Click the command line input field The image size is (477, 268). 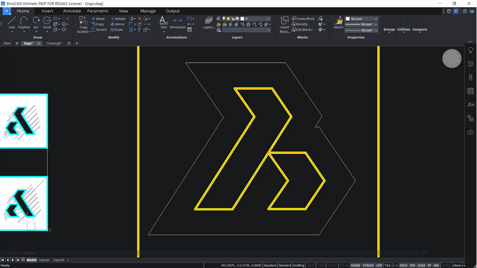(213, 253)
